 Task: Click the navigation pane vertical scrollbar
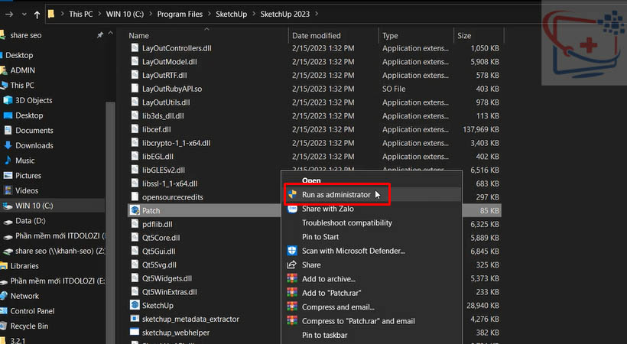click(x=110, y=191)
